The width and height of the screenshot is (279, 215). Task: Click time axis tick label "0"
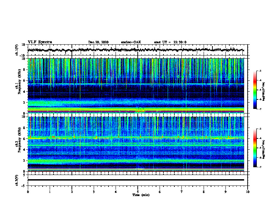28,192
